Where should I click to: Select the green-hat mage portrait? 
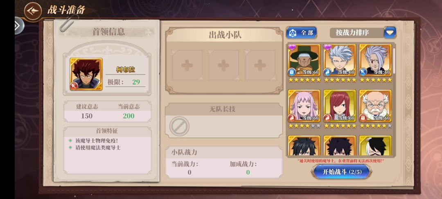304,60
